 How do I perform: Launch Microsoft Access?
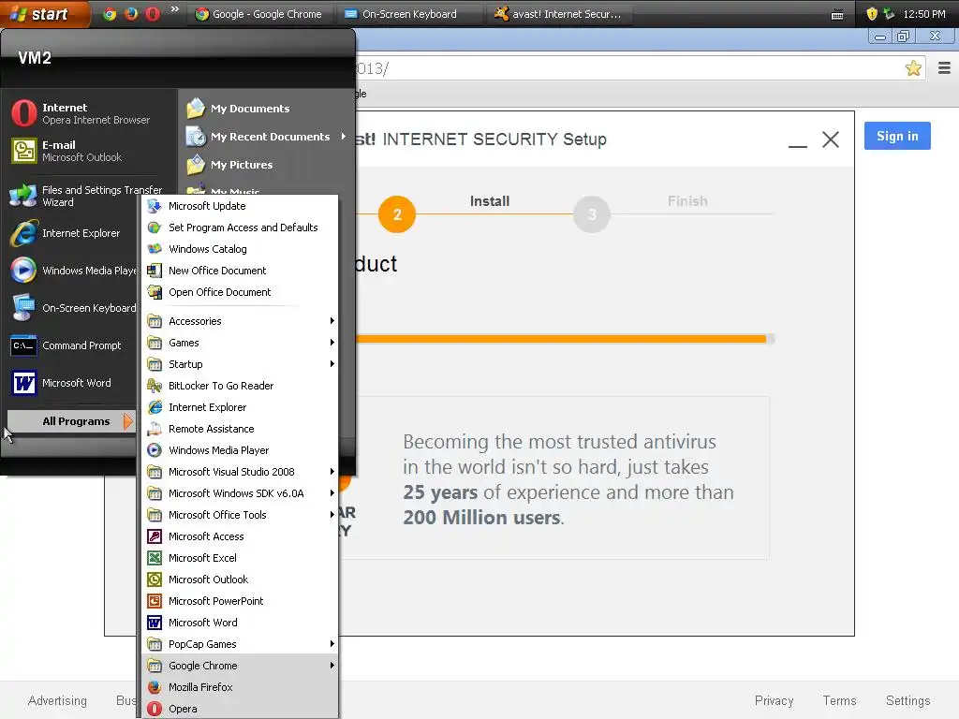pyautogui.click(x=241, y=536)
